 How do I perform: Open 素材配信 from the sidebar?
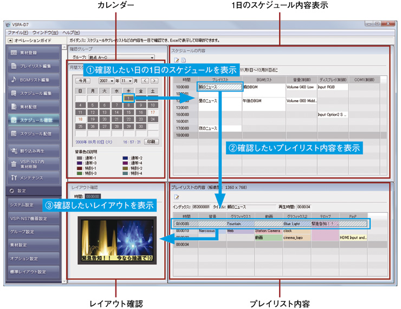pyautogui.click(x=34, y=107)
